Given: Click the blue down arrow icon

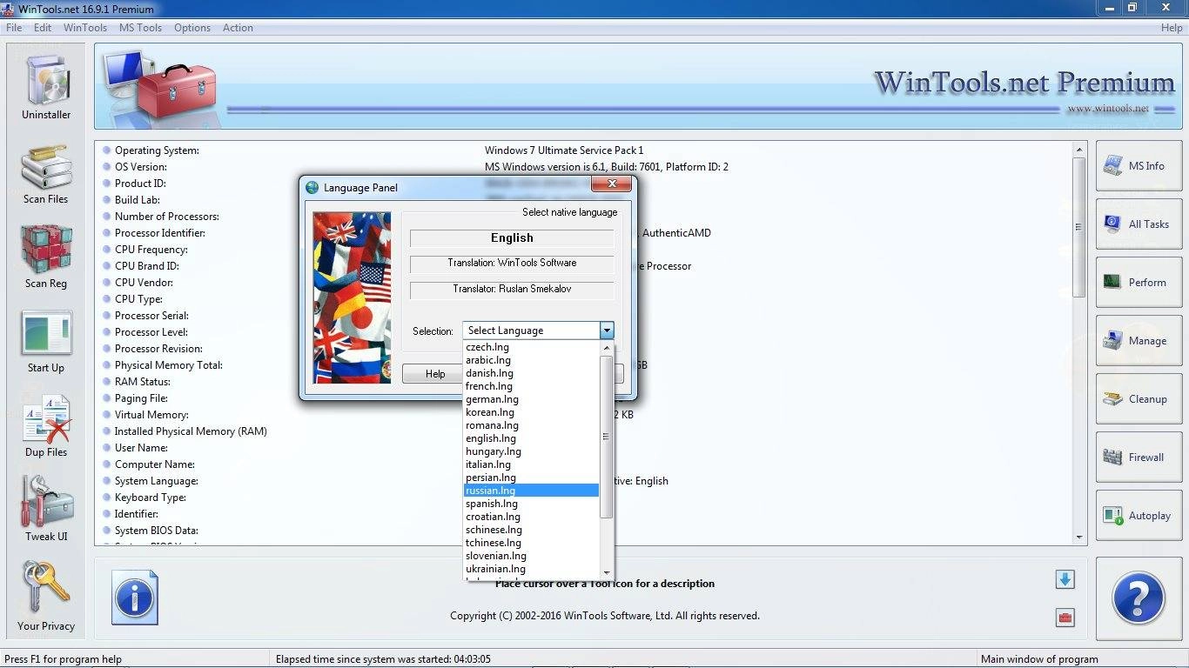Looking at the screenshot, I should click(1065, 579).
